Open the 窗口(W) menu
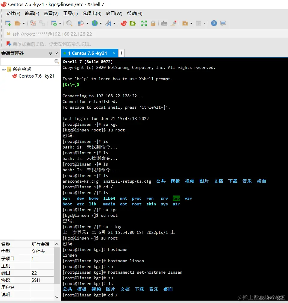The height and width of the screenshot is (303, 288). click(x=114, y=13)
